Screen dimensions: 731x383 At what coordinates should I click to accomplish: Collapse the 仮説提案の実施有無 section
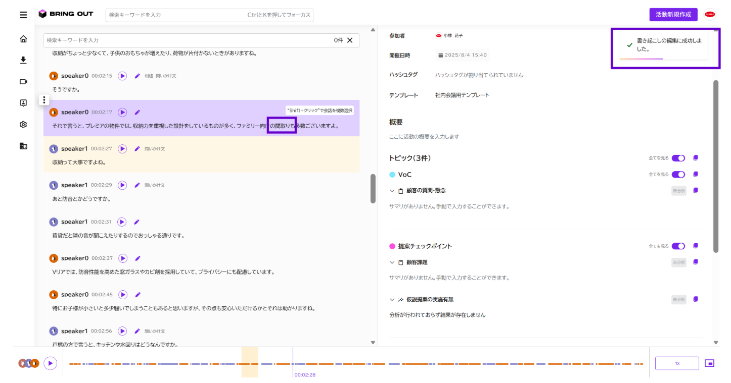(x=392, y=299)
